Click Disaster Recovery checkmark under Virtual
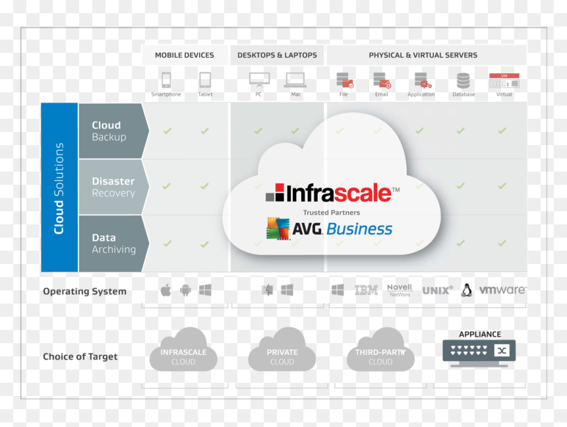 coord(502,186)
